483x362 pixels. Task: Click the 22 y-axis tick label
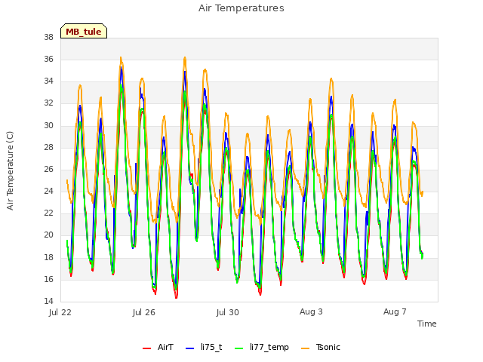tap(48, 213)
